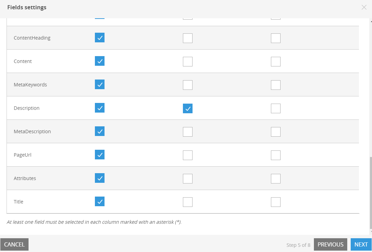The image size is (372, 252).
Task: Cancel the Fields settings wizard
Action: pos(14,244)
